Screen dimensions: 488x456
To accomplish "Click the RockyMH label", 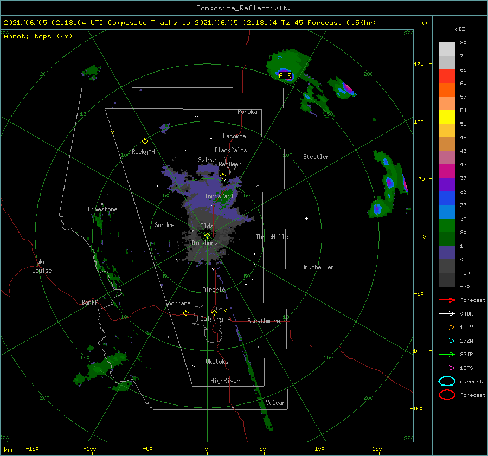I will pos(143,152).
